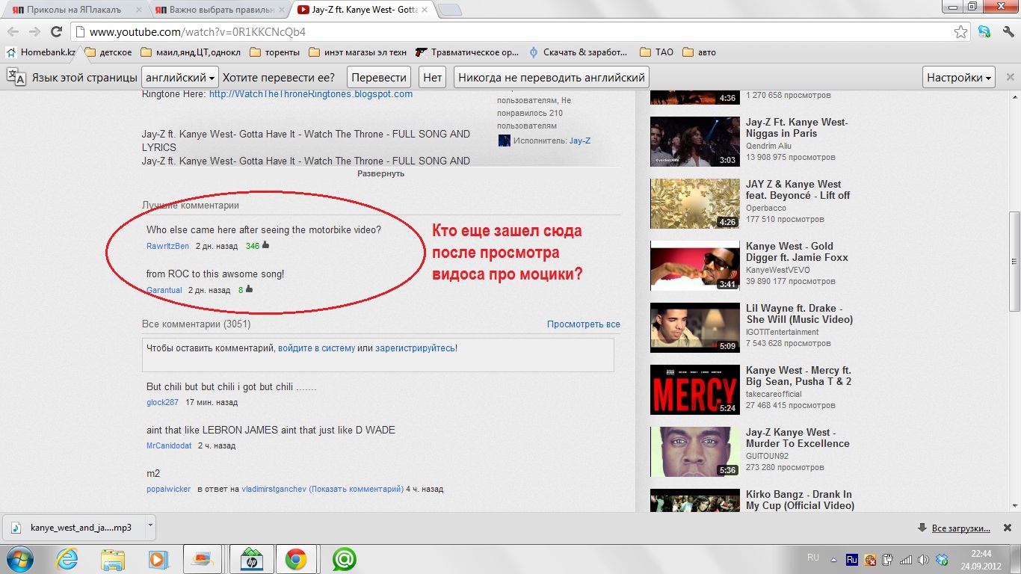Open the Настройки translation options dropdown
Viewport: 1021px width, 574px height.
tap(960, 78)
